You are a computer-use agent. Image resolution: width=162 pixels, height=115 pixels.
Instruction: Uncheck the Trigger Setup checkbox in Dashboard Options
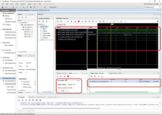coord(40,34)
